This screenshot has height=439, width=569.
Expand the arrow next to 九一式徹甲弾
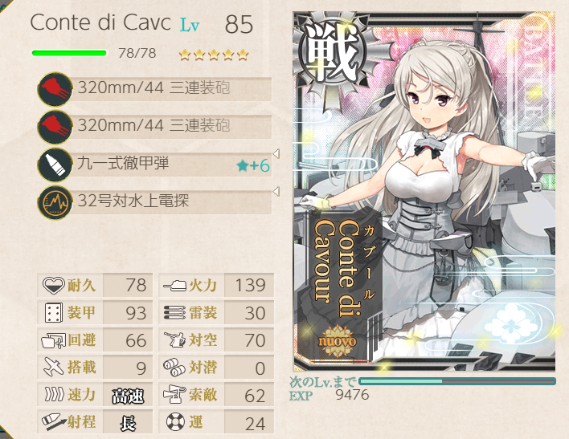[276, 154]
